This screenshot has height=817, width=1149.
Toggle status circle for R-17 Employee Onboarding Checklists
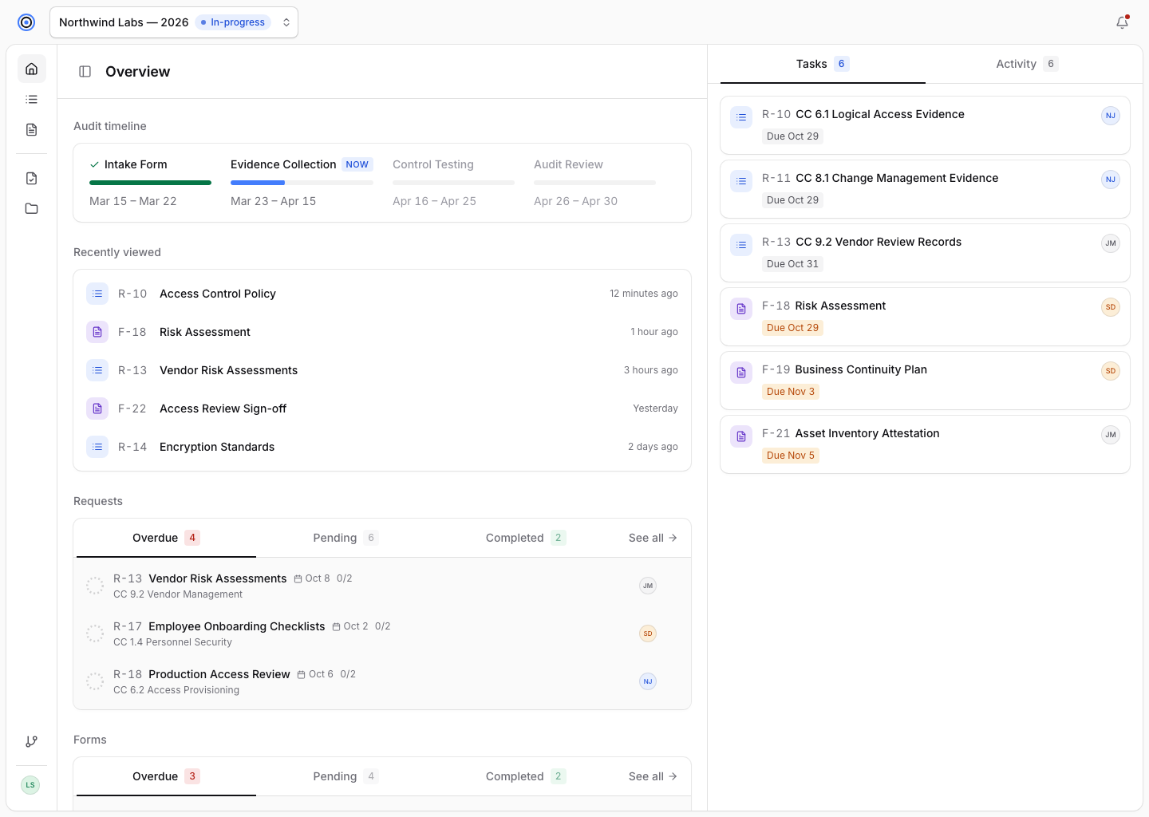pos(95,633)
